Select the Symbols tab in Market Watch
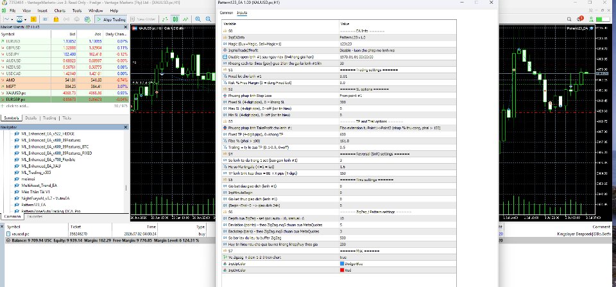The height and width of the screenshot is (287, 616). coord(11,118)
